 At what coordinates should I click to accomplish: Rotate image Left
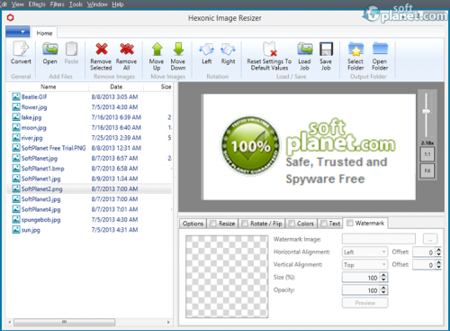pyautogui.click(x=207, y=50)
